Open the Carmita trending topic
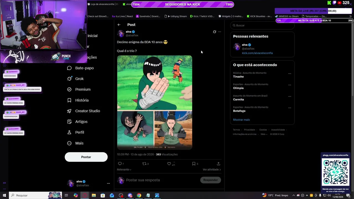The width and height of the screenshot is (354, 199). point(238,99)
